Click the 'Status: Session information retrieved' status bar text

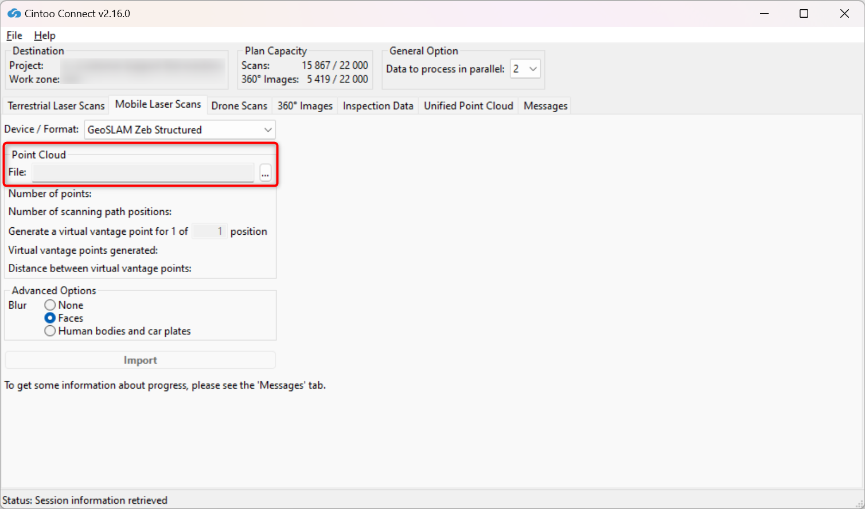pos(85,500)
